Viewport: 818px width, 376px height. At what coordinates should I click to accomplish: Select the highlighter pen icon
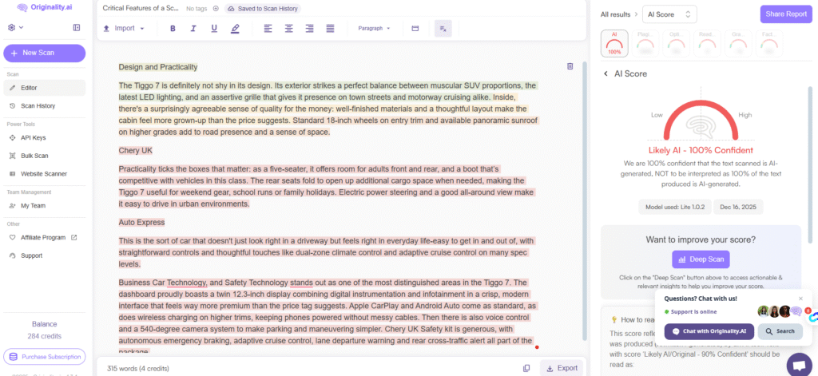(235, 29)
